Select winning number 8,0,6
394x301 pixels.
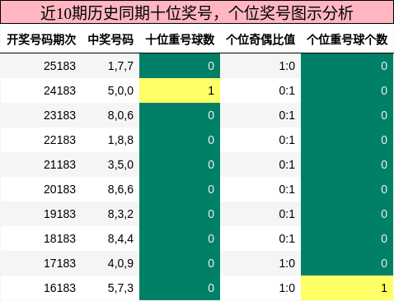pos(120,115)
